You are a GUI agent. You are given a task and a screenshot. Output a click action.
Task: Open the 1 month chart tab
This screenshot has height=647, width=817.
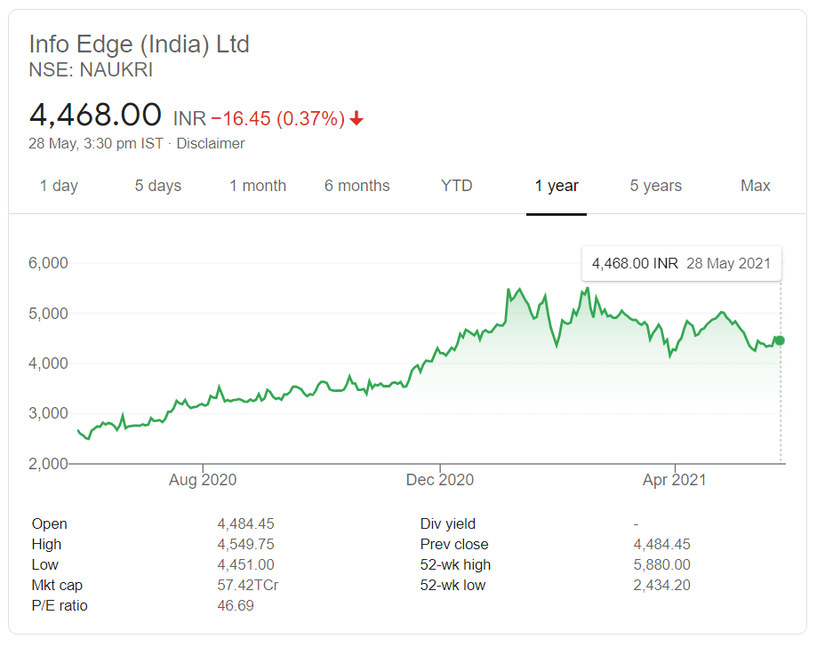click(258, 186)
